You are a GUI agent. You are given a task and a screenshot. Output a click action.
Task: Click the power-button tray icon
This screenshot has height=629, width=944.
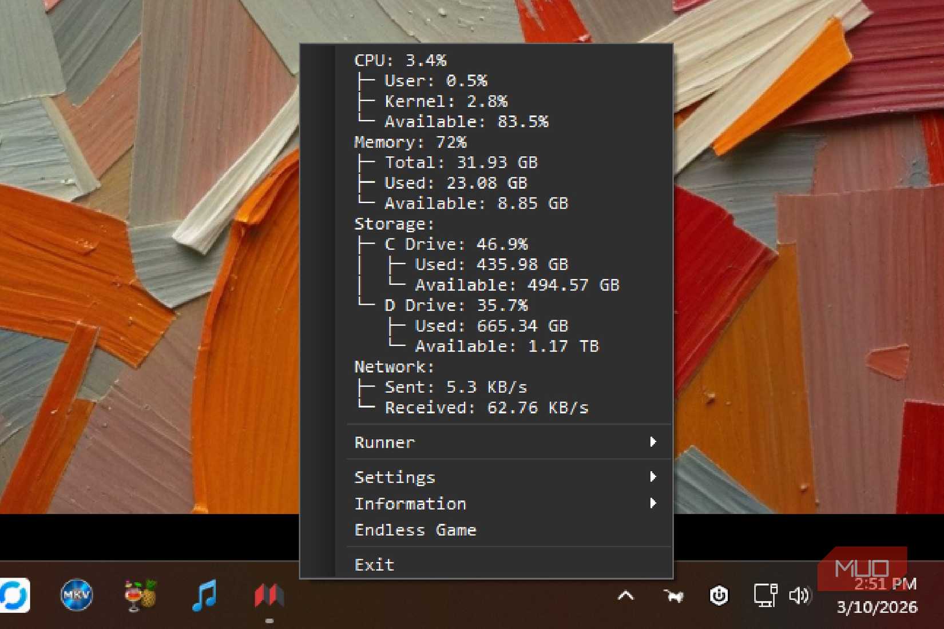coord(719,595)
